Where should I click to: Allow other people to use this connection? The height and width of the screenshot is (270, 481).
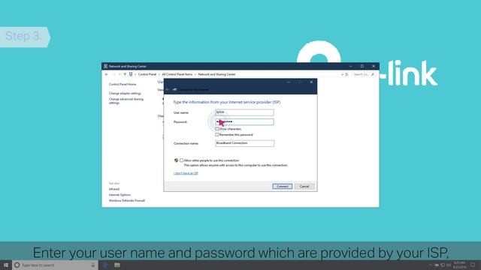coord(181,160)
